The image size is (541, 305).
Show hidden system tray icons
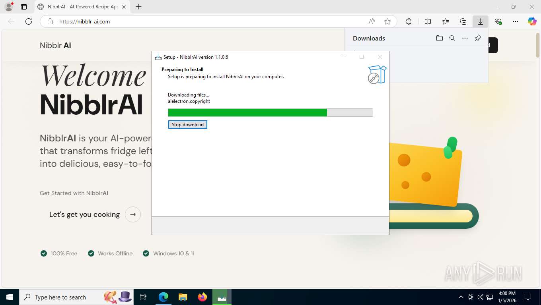461,297
